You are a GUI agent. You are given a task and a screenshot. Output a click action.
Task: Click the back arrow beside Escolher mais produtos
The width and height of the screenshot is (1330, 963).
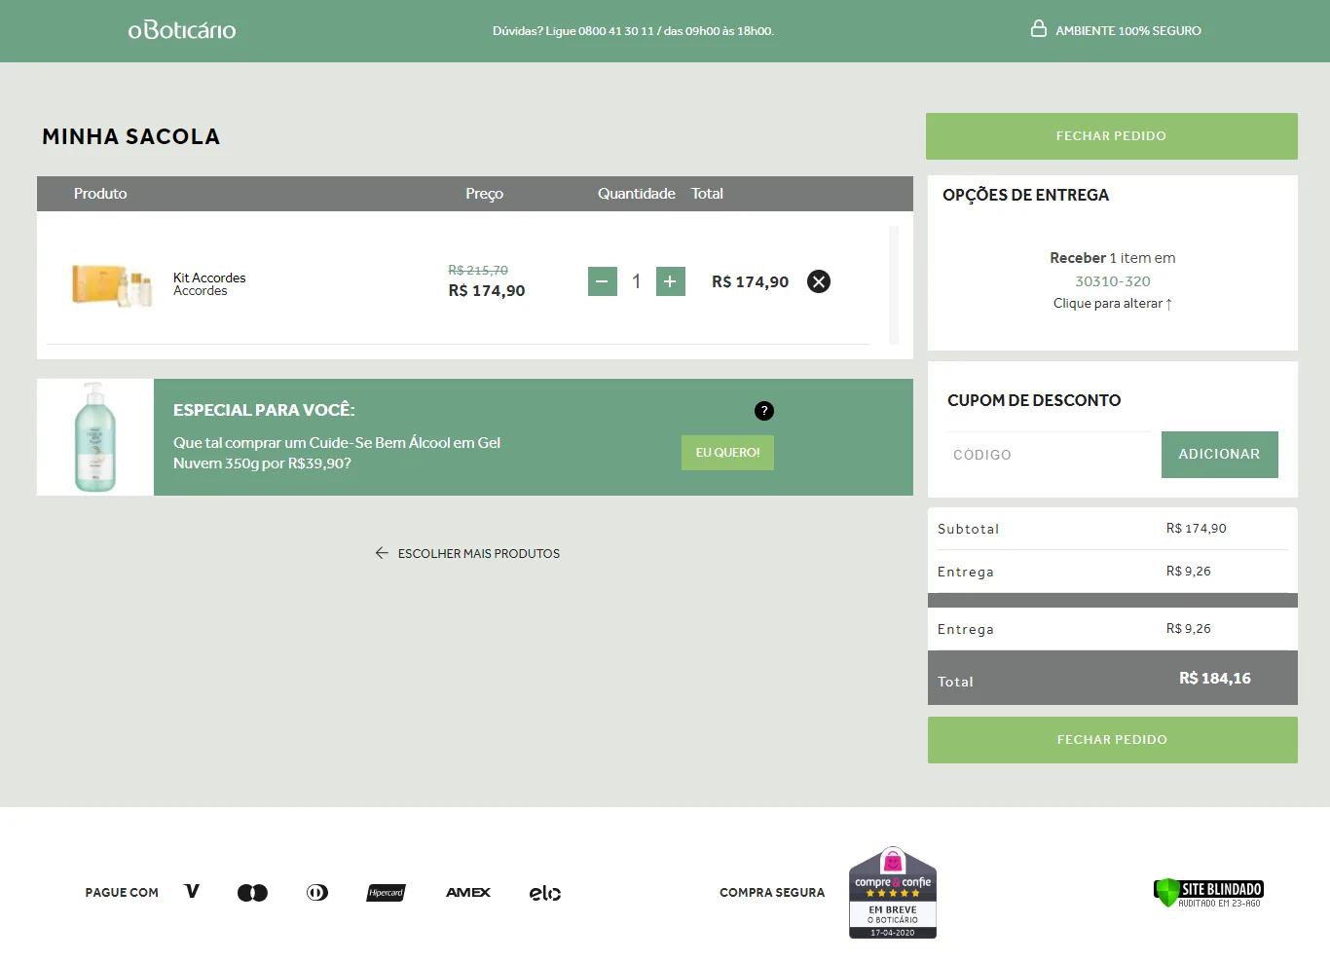pyautogui.click(x=382, y=553)
